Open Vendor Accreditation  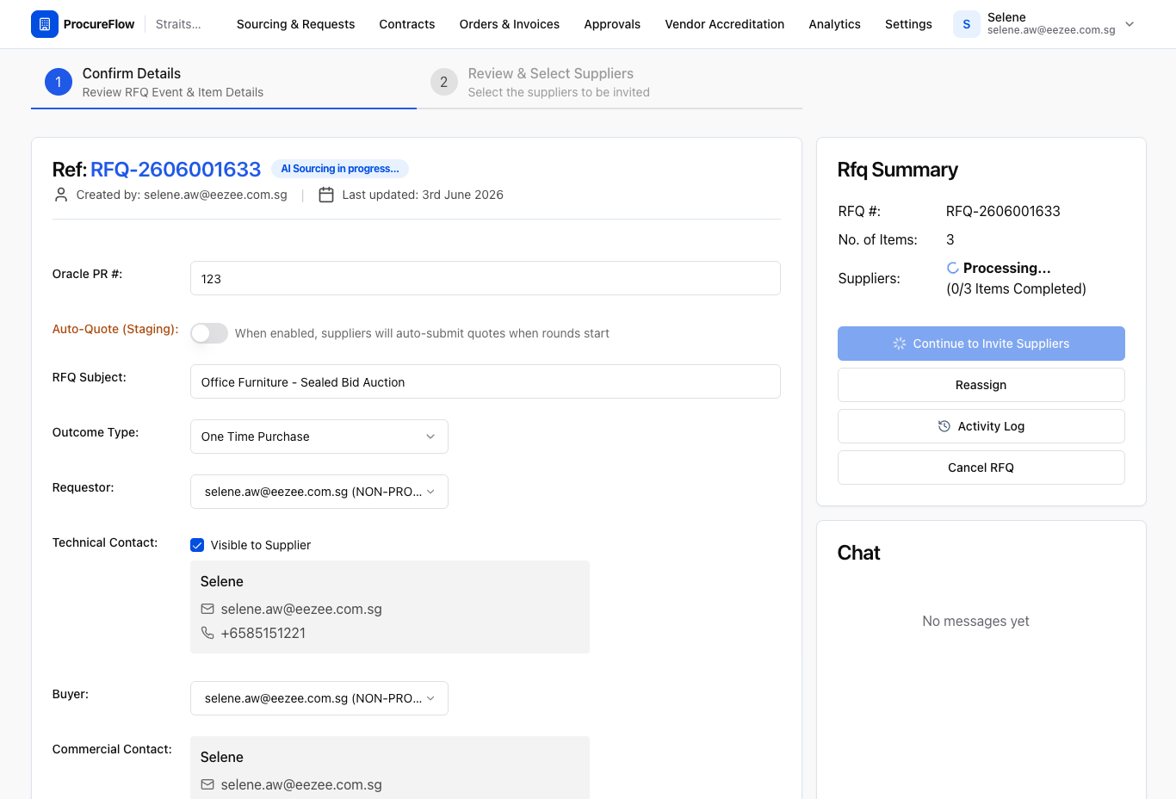tap(725, 24)
